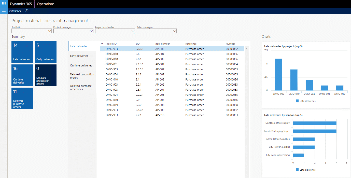
Task: Click the Item number column header
Action: point(163,44)
